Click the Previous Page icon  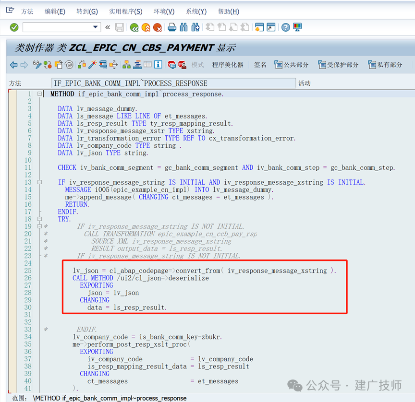[x=221, y=27]
